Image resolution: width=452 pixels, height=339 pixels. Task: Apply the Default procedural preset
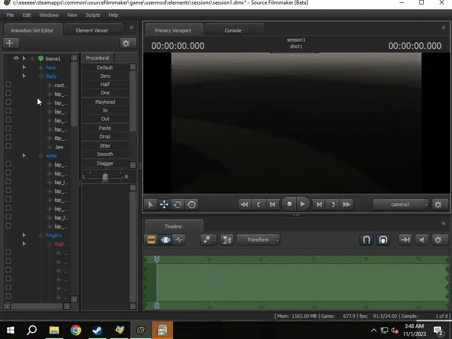click(105, 68)
